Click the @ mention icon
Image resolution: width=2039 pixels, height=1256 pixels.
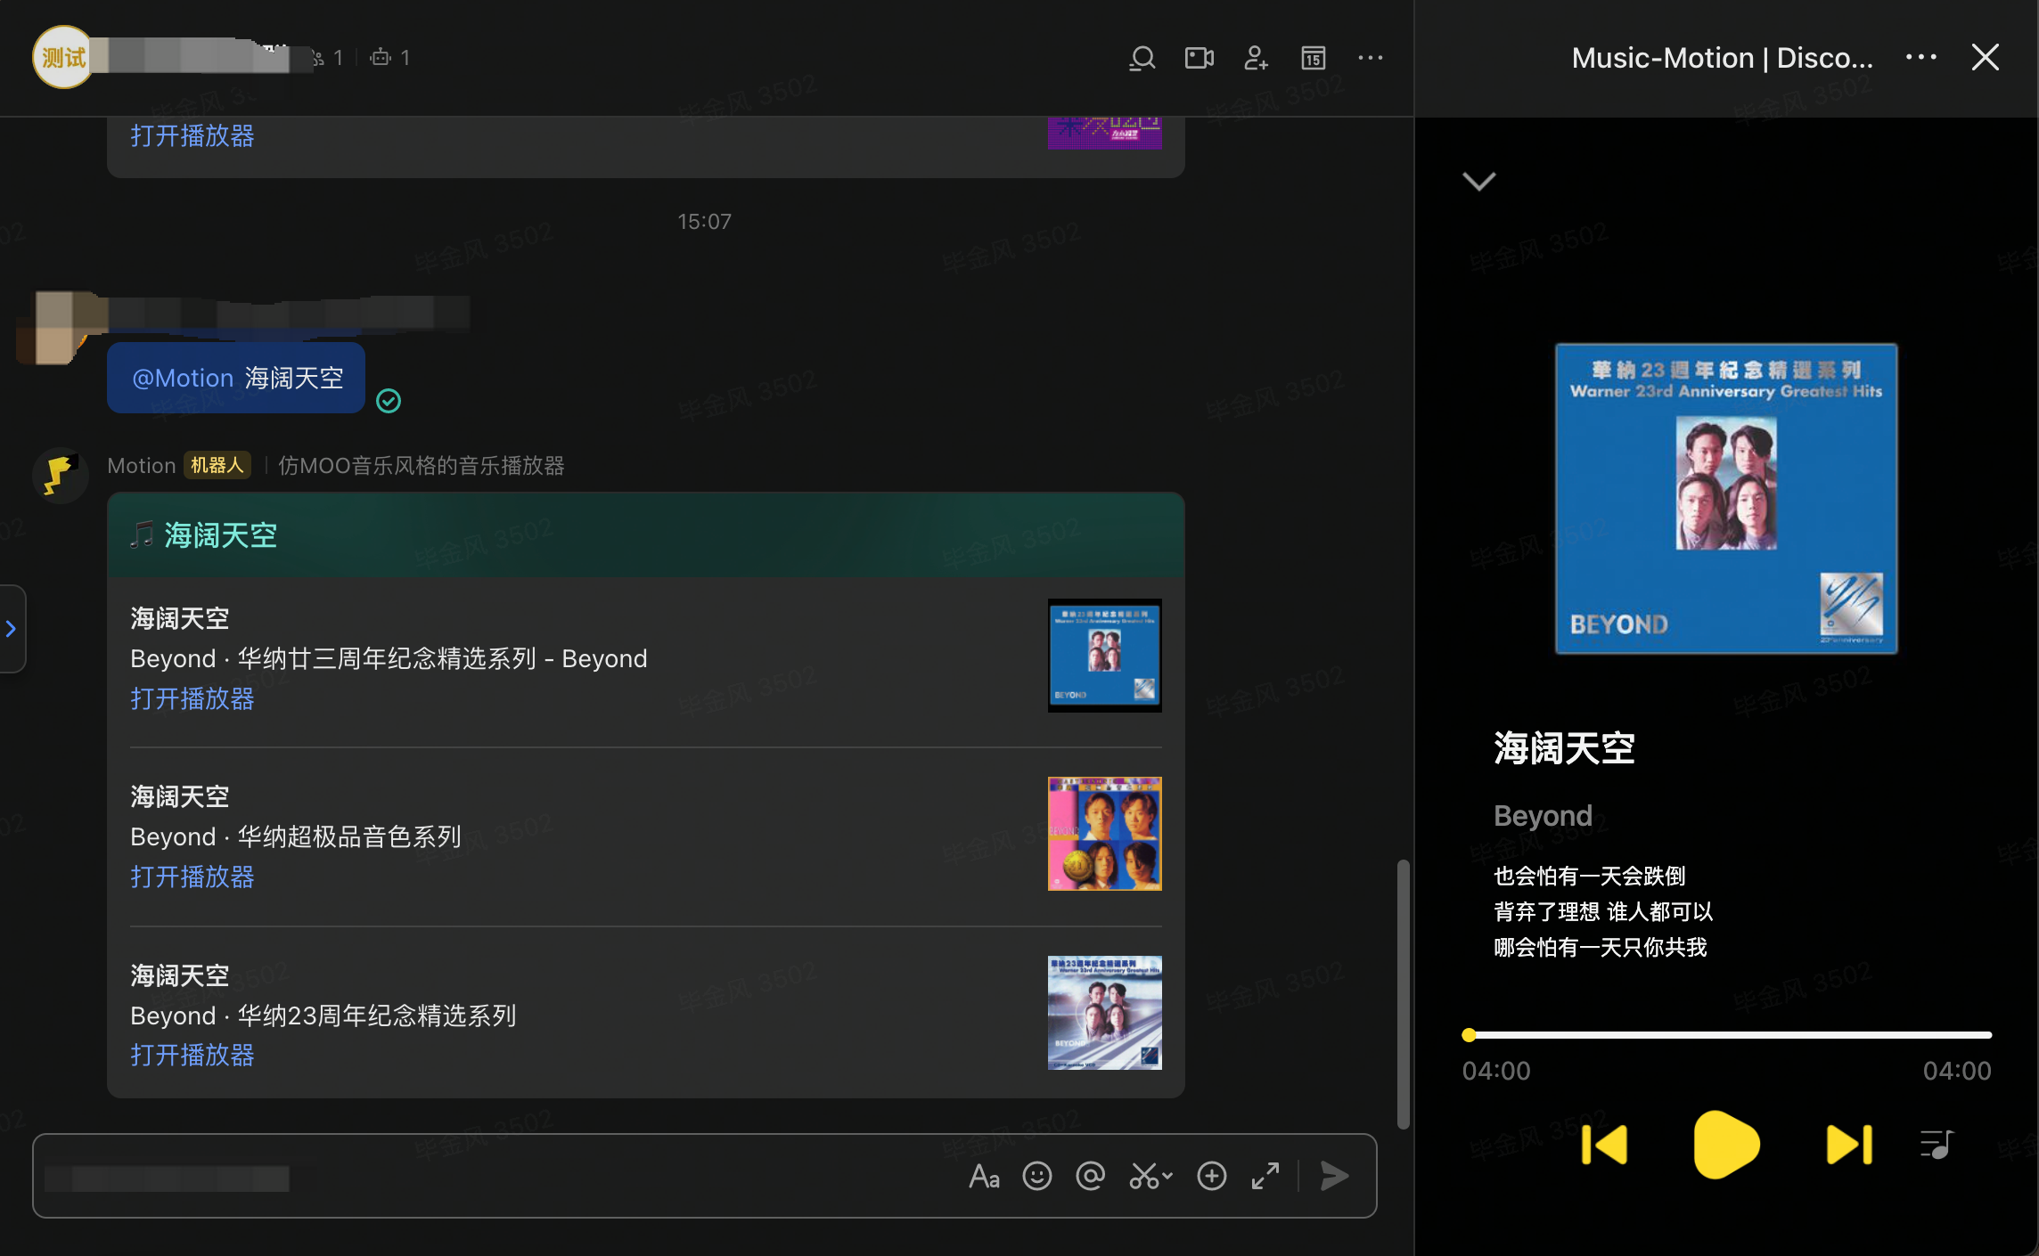click(x=1090, y=1177)
